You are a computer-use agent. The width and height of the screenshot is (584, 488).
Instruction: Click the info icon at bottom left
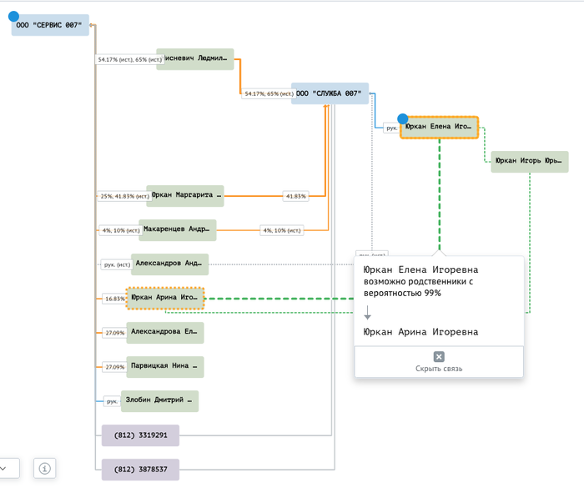point(45,469)
